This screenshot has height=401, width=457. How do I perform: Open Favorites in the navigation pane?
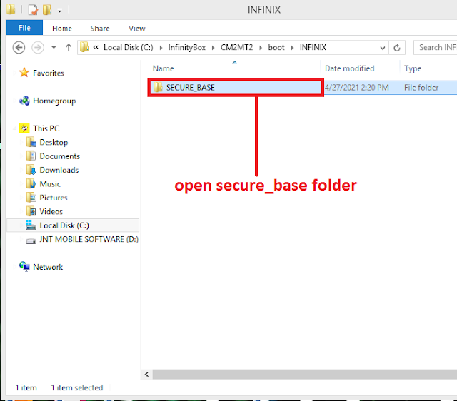pos(49,73)
